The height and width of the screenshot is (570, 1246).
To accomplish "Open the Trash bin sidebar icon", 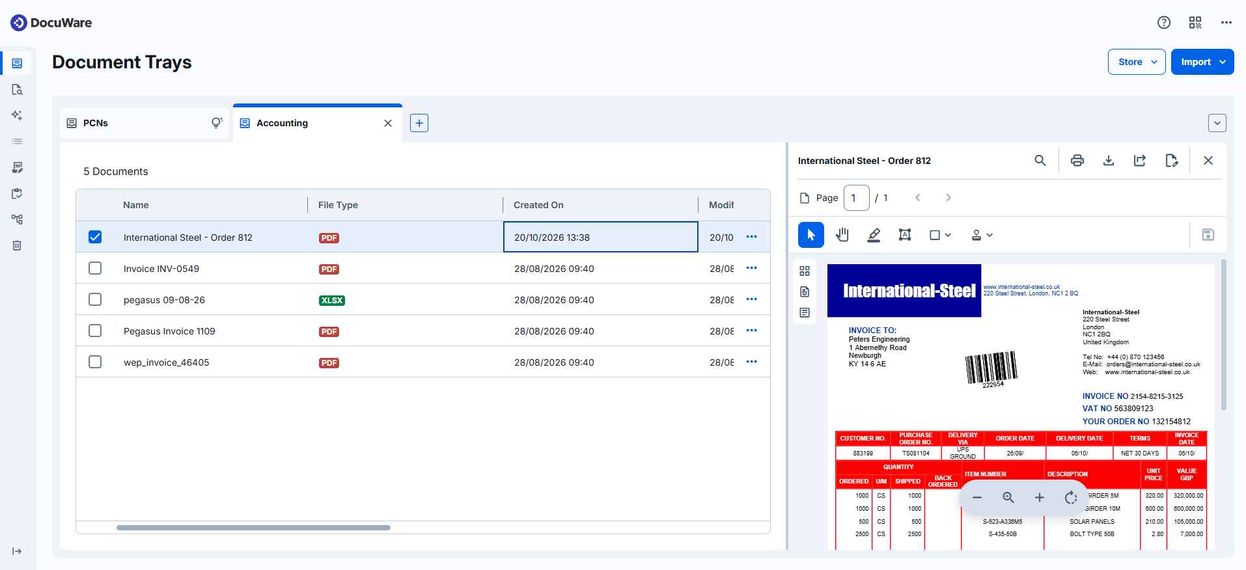I will click(18, 245).
